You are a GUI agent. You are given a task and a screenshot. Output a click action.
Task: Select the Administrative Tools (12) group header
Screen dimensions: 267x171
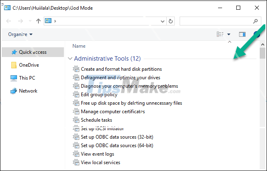[108, 59]
